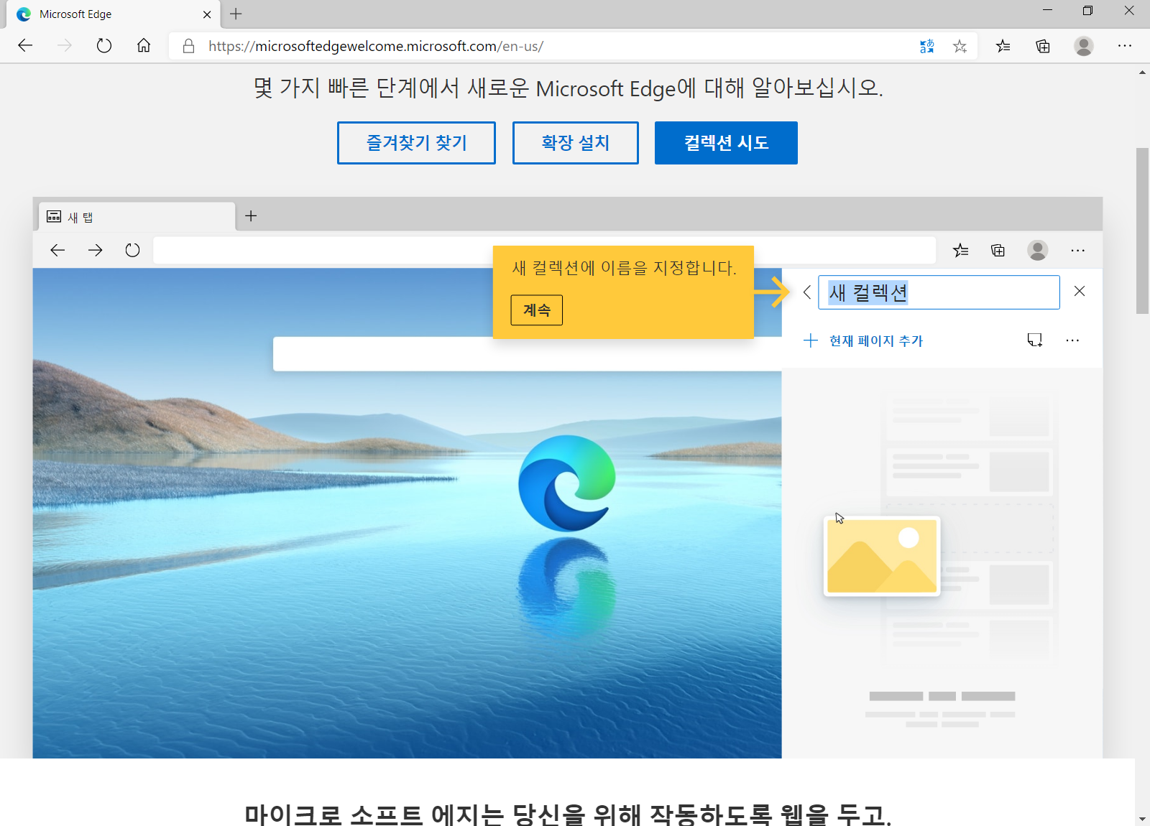
Task: Click demo browser refresh icon
Action: (132, 250)
